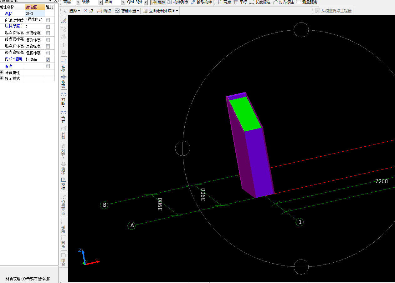Select the 延伸 (extend) tool

pyautogui.click(x=64, y=65)
